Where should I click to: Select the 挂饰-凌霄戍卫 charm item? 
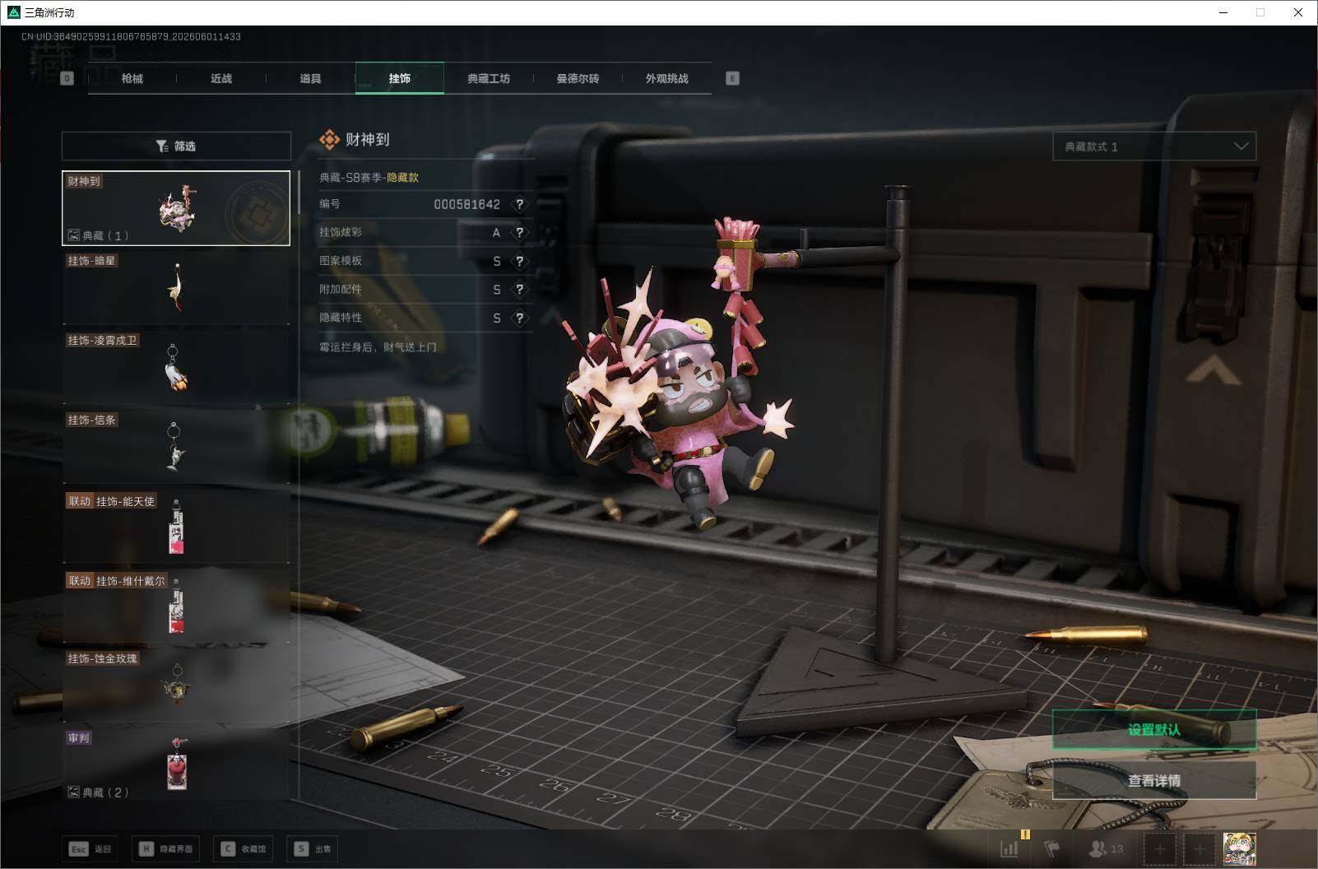(176, 368)
